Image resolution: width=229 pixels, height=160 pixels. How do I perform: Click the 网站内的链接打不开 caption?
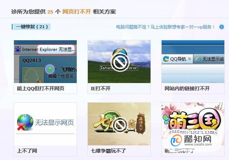coord(187,89)
